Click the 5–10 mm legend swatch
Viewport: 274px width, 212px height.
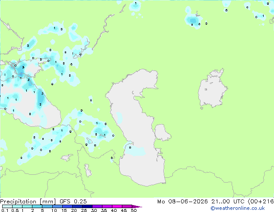(47, 206)
